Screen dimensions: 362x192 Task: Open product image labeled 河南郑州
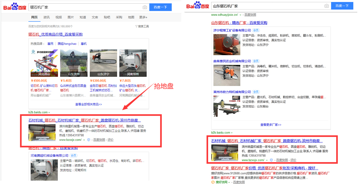(133, 63)
